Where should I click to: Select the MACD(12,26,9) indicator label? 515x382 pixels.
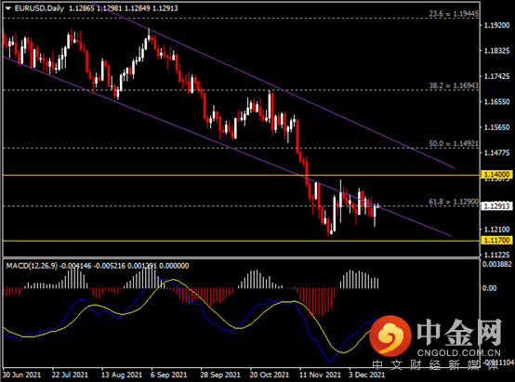[32, 266]
